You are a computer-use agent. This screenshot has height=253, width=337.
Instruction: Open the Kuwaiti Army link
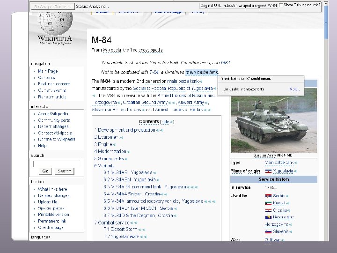click(x=190, y=103)
